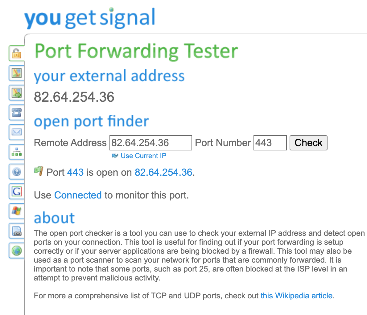This screenshot has width=367, height=315.
Task: Open the envelope email sidebar icon
Action: [17, 132]
